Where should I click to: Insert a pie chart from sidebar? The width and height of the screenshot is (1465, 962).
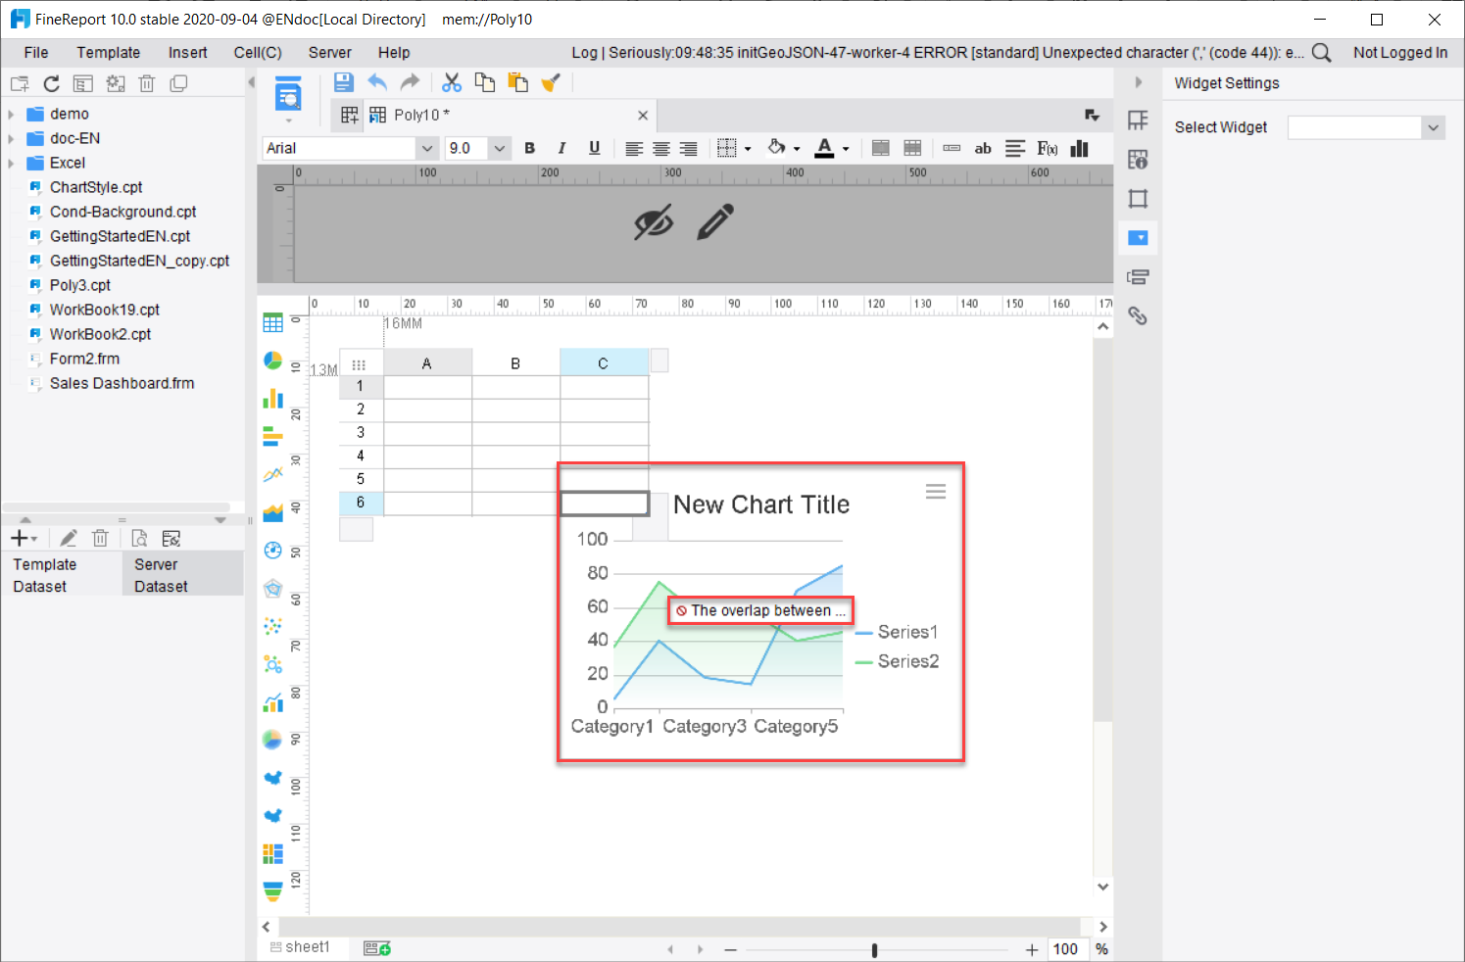273,361
